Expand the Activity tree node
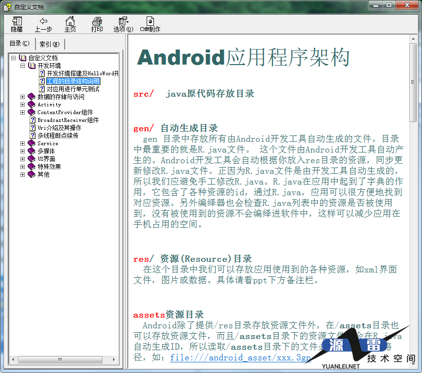Viewport: 422px width, 373px height. pyautogui.click(x=23, y=105)
